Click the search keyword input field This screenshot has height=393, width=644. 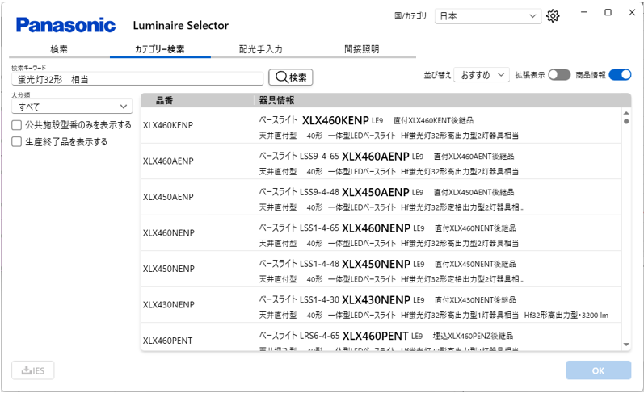(137, 78)
